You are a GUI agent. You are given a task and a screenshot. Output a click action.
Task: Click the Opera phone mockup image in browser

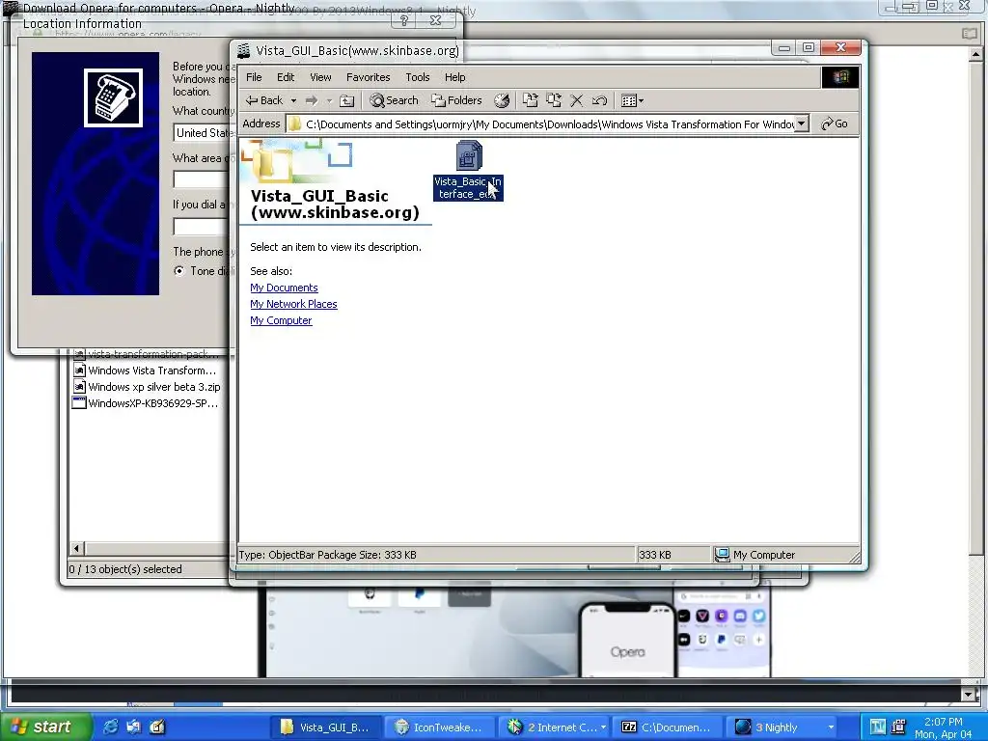[627, 639]
